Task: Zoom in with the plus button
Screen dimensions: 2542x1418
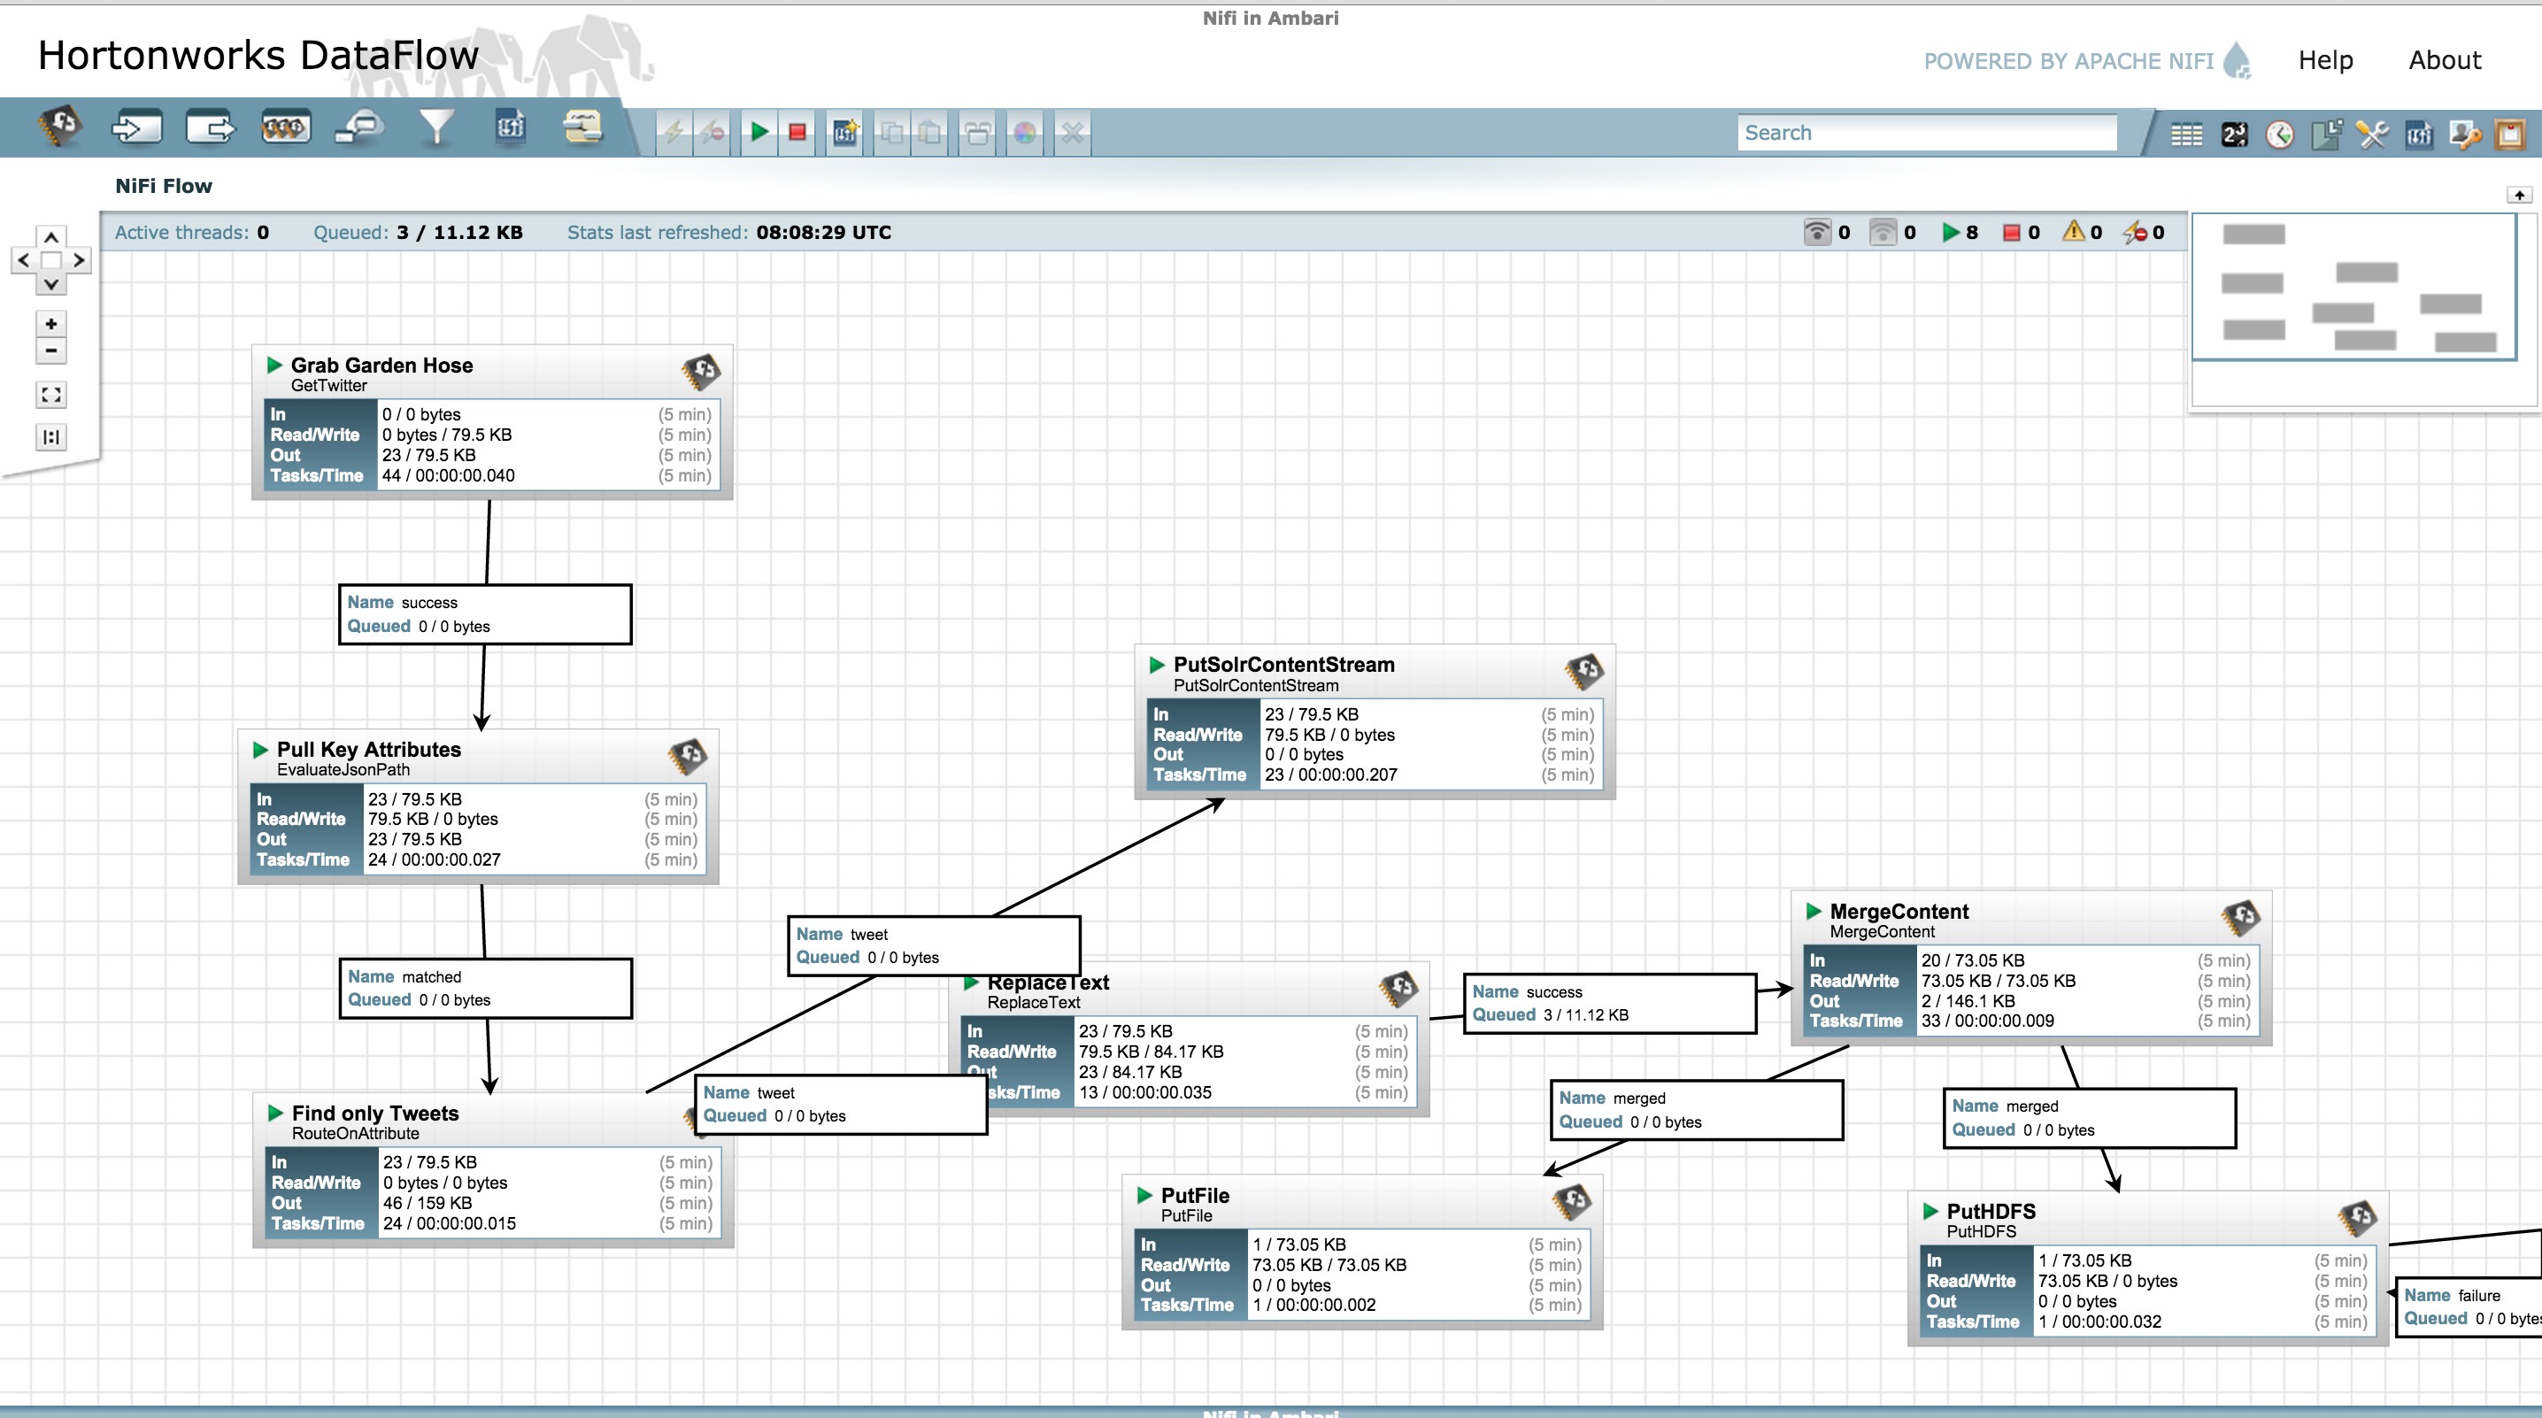Action: pos(51,324)
